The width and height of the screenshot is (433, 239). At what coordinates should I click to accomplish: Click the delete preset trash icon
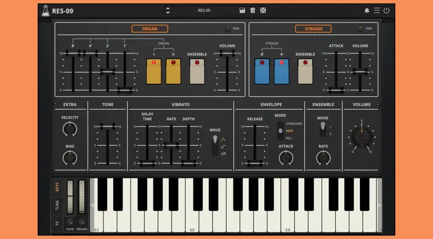click(252, 10)
